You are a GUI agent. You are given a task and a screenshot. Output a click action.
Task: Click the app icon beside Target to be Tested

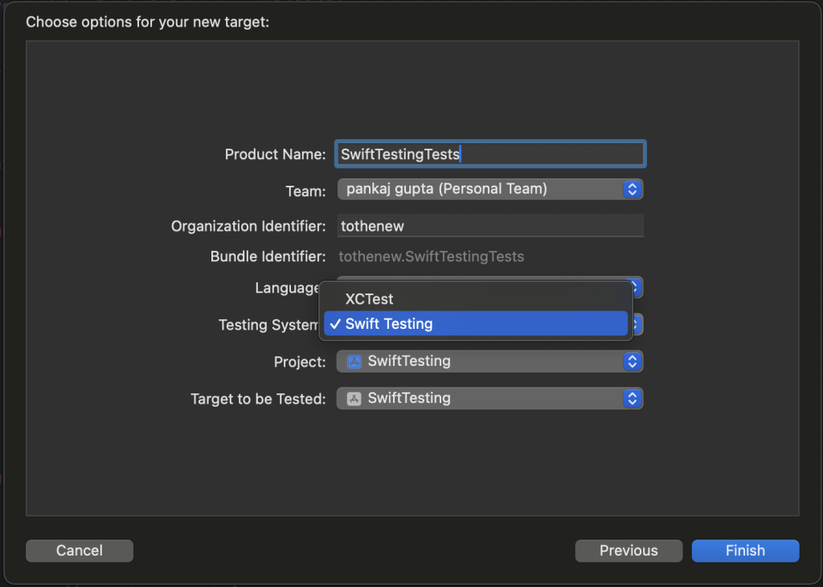(x=354, y=398)
